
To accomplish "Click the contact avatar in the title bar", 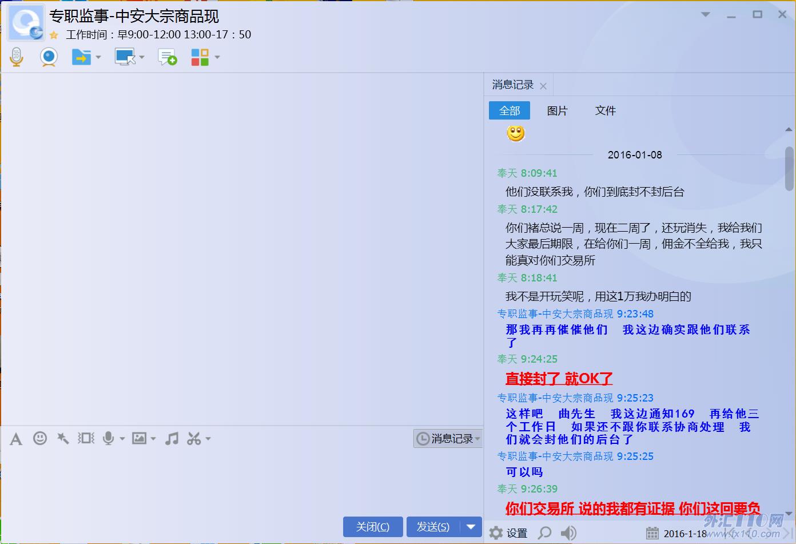I will coord(26,23).
